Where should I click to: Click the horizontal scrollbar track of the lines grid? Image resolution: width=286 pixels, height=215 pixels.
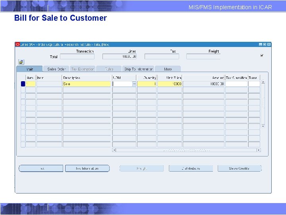(186, 150)
